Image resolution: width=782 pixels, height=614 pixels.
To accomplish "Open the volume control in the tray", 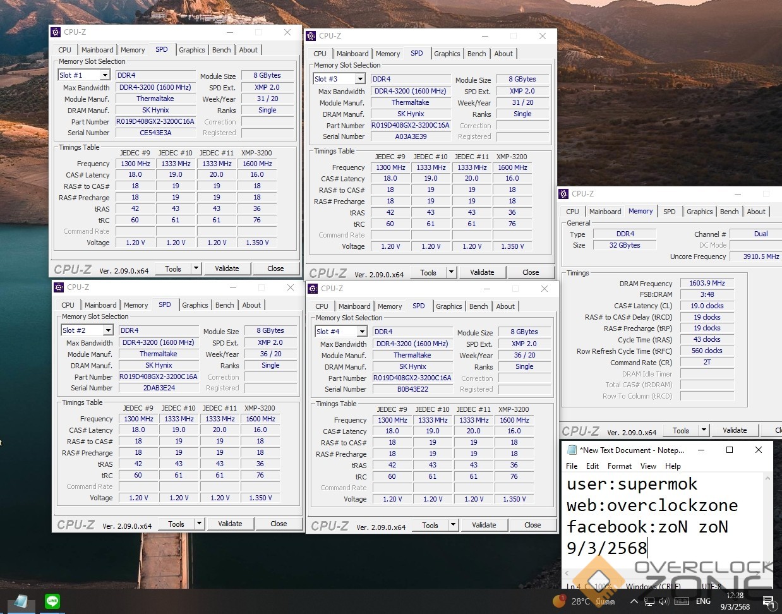I will tap(665, 602).
